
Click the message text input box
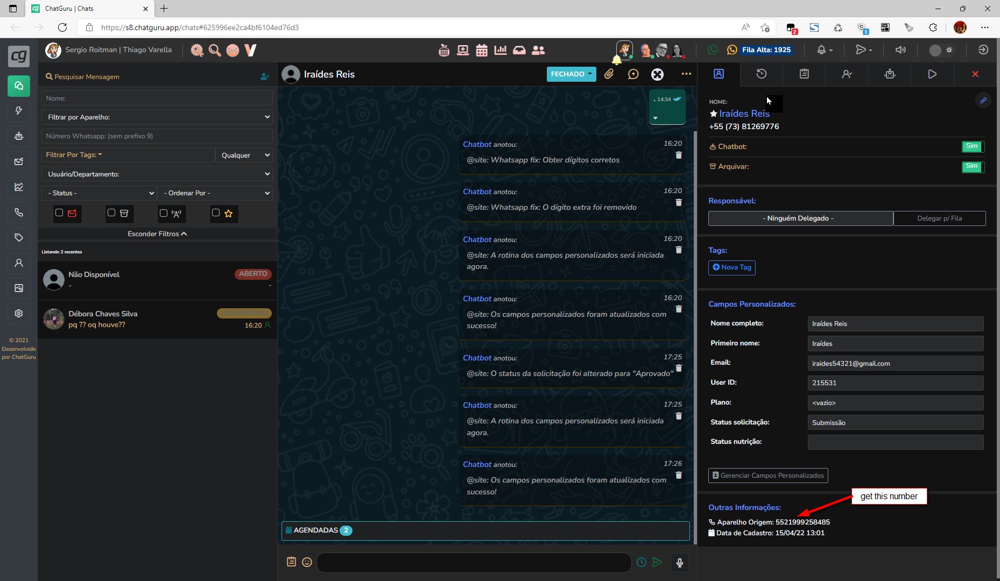[474, 562]
